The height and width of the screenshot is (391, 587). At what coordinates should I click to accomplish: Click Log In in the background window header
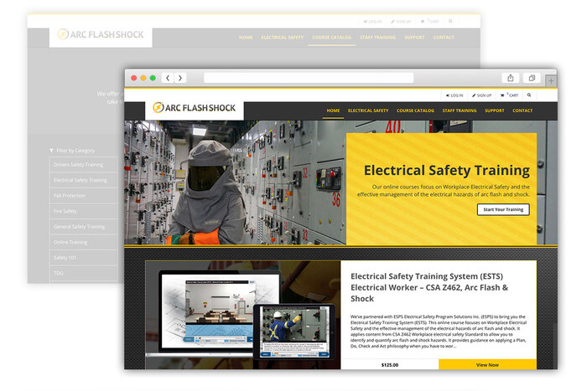pos(372,22)
